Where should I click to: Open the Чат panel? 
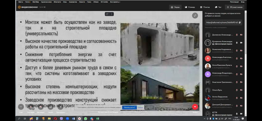[x=218, y=7]
